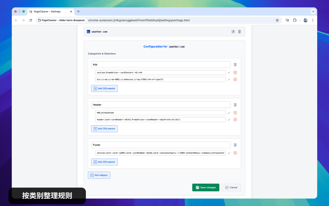
Task: Bookmark this page with the star icon
Action: click(x=277, y=20)
